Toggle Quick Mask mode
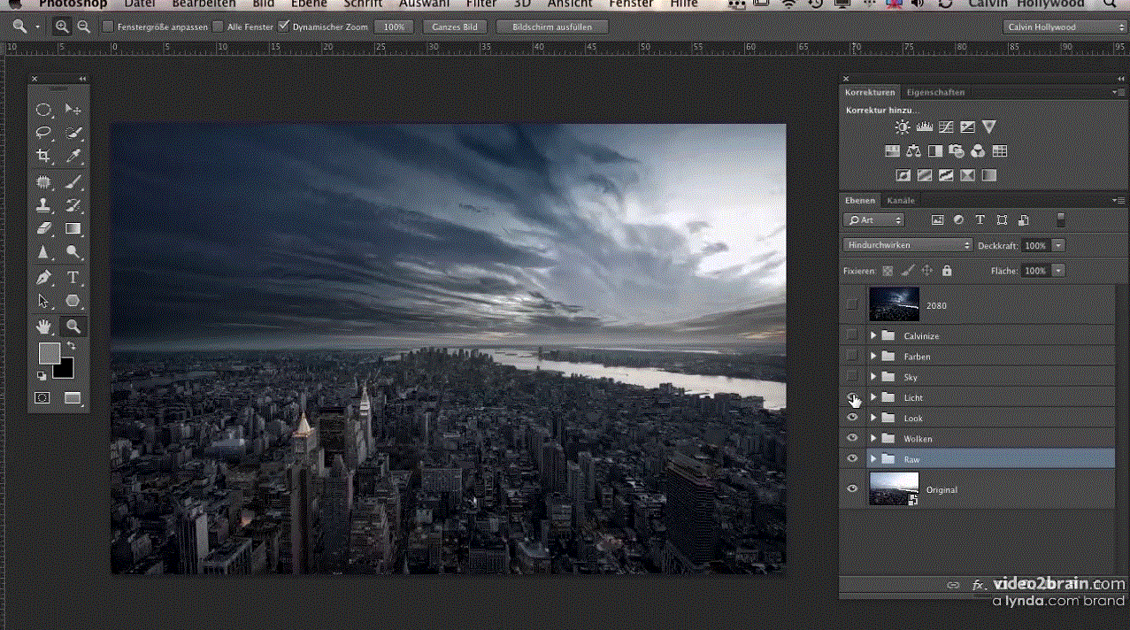The width and height of the screenshot is (1130, 630). [x=42, y=398]
